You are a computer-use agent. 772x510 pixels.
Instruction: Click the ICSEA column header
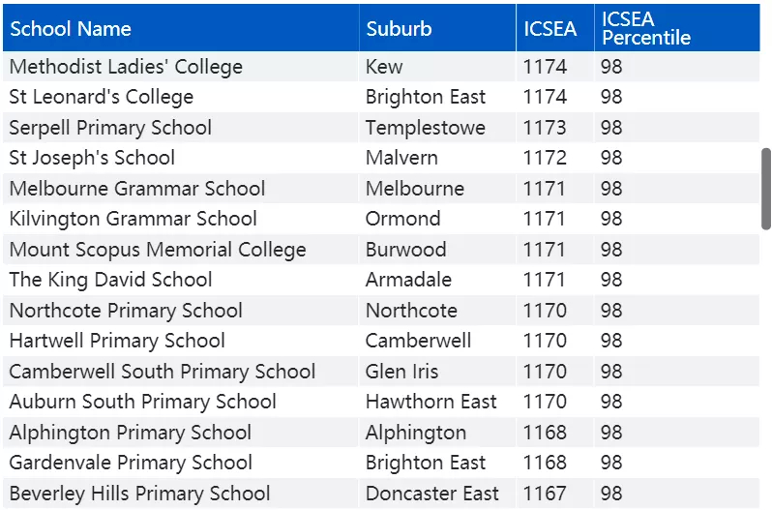tap(555, 28)
